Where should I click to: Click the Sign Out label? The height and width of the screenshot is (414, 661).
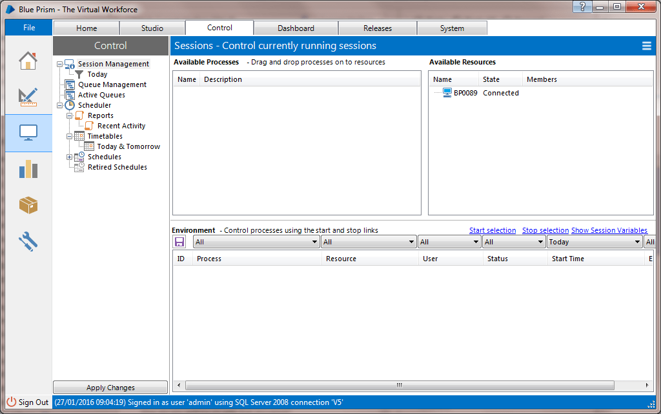click(34, 402)
